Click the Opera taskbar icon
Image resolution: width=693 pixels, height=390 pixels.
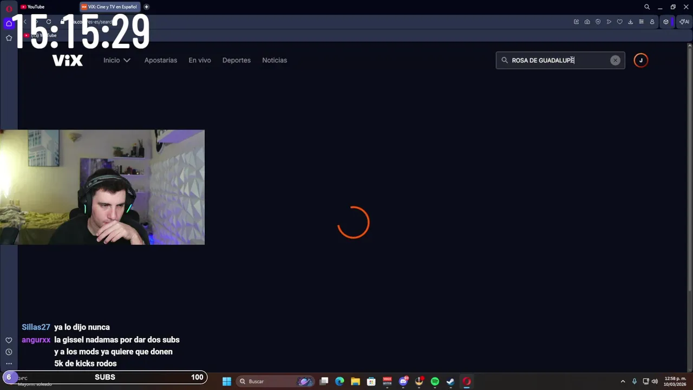coord(467,381)
